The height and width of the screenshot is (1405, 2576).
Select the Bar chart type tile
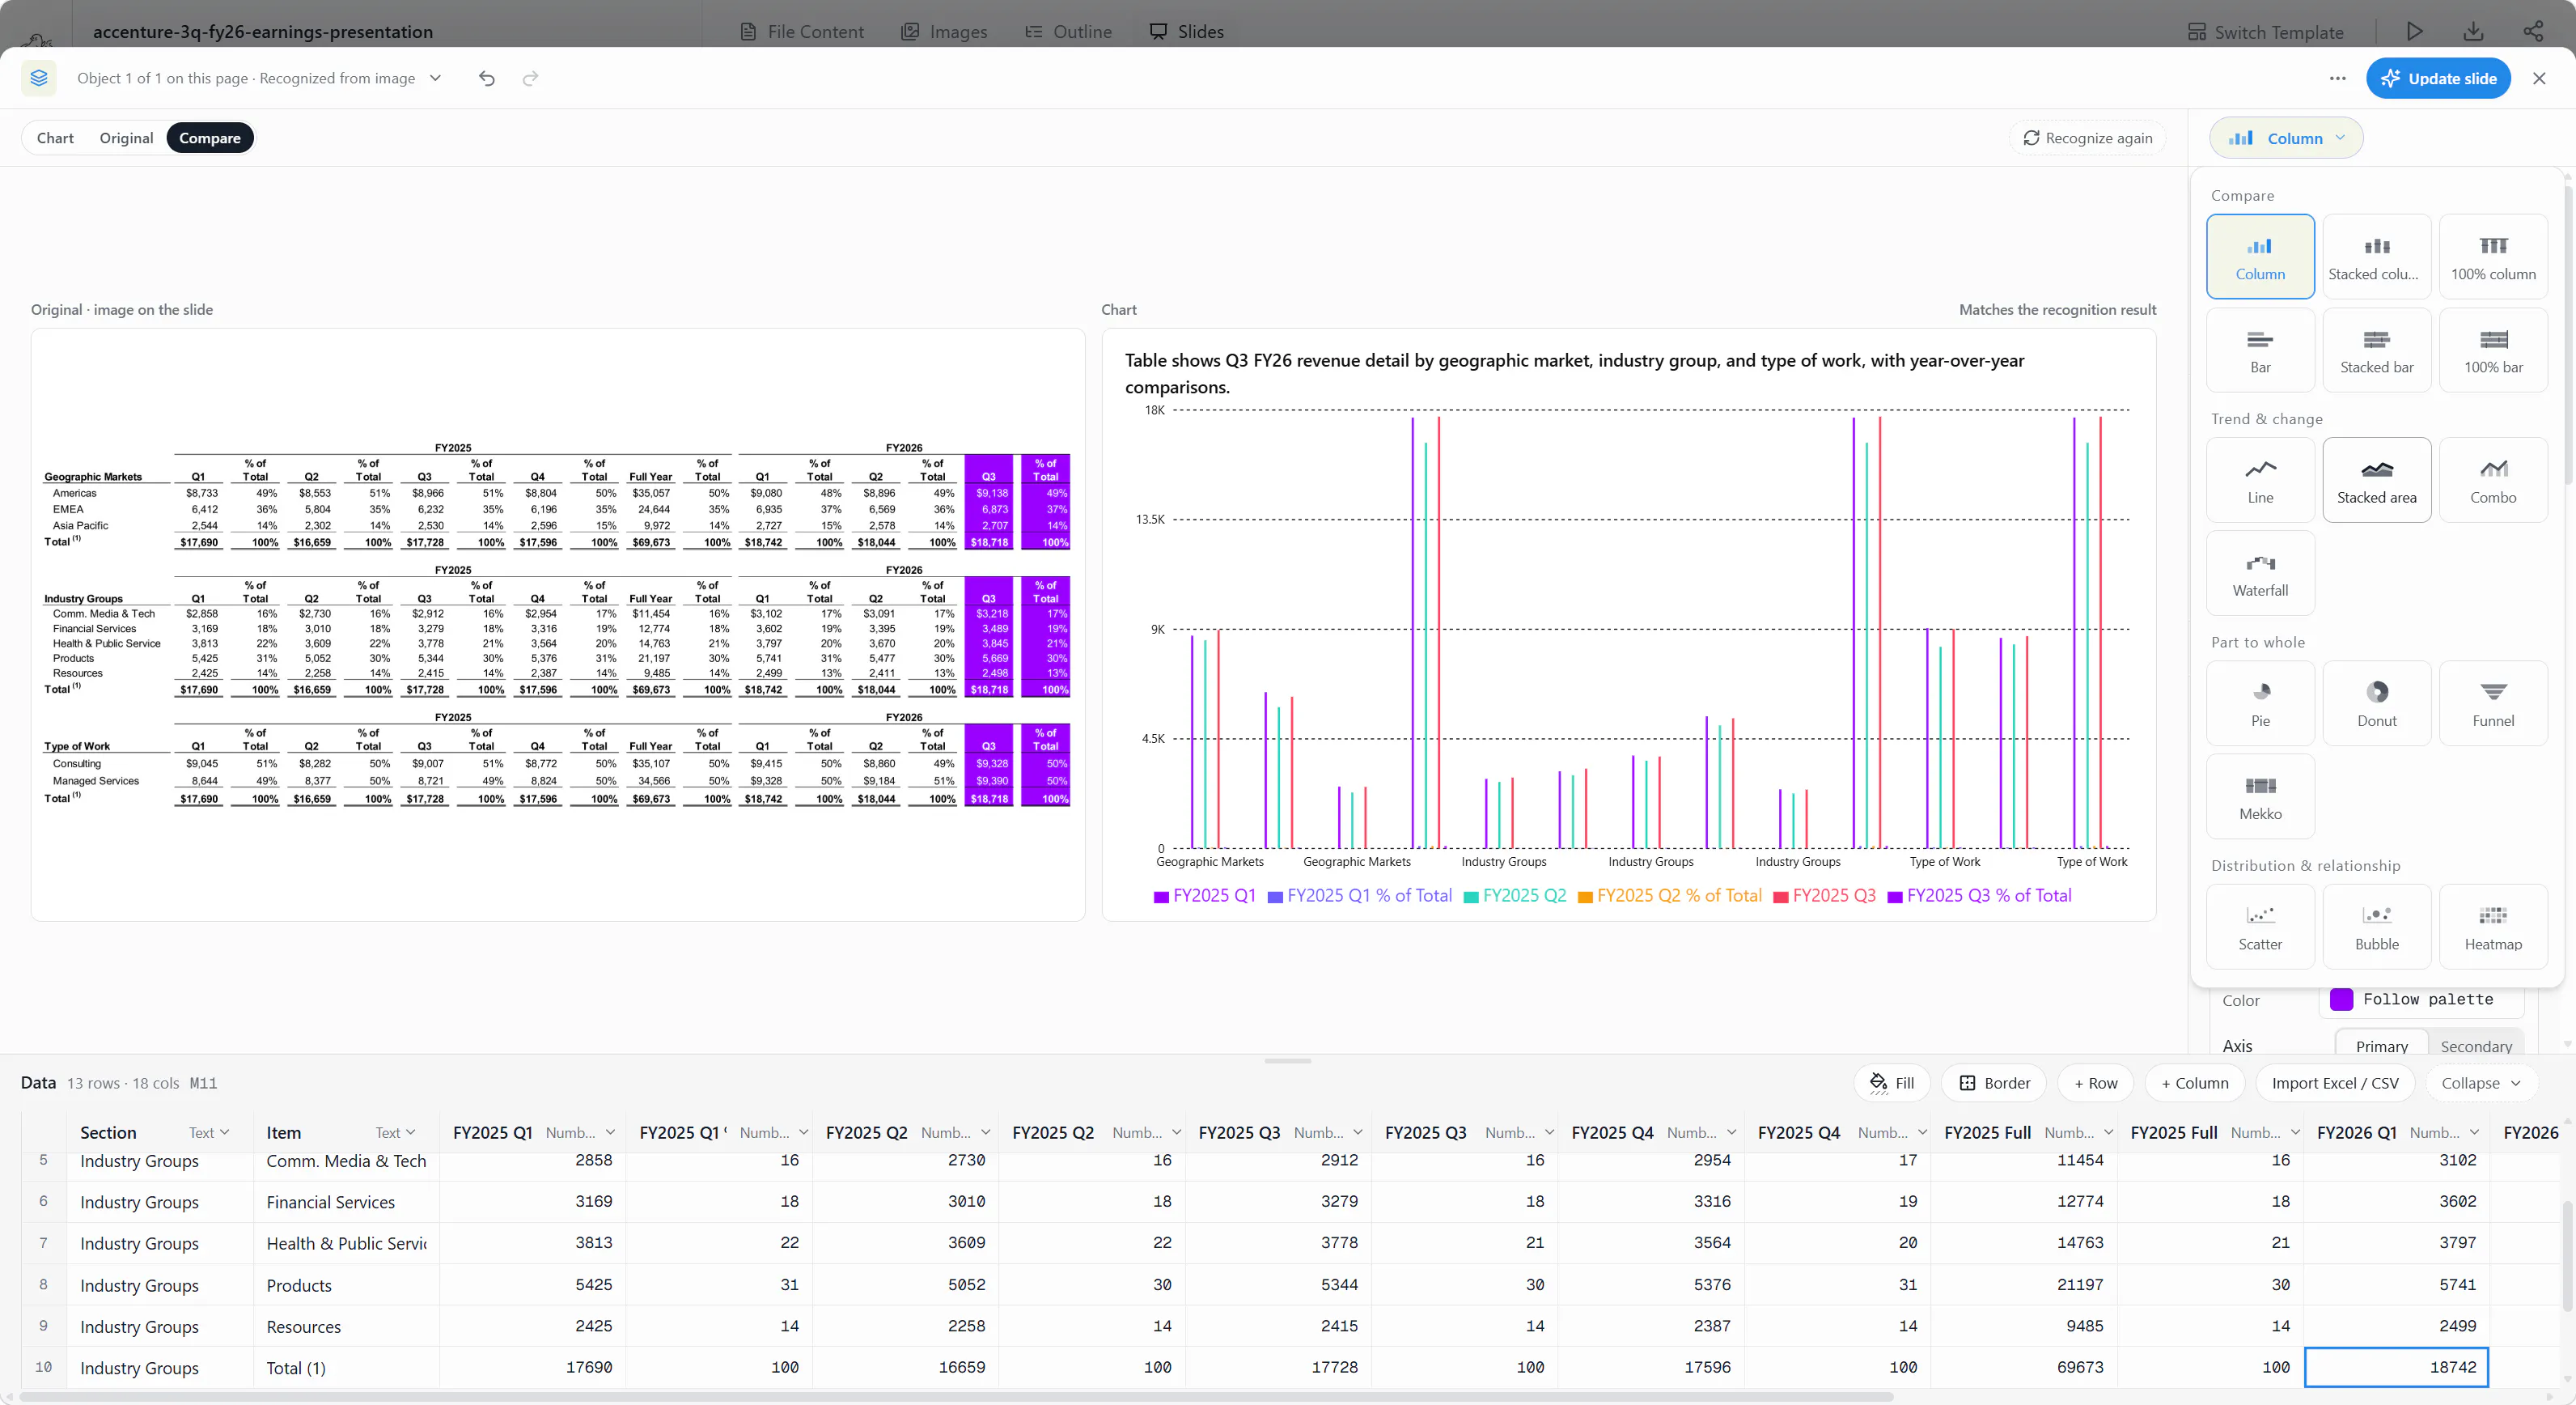(2260, 350)
